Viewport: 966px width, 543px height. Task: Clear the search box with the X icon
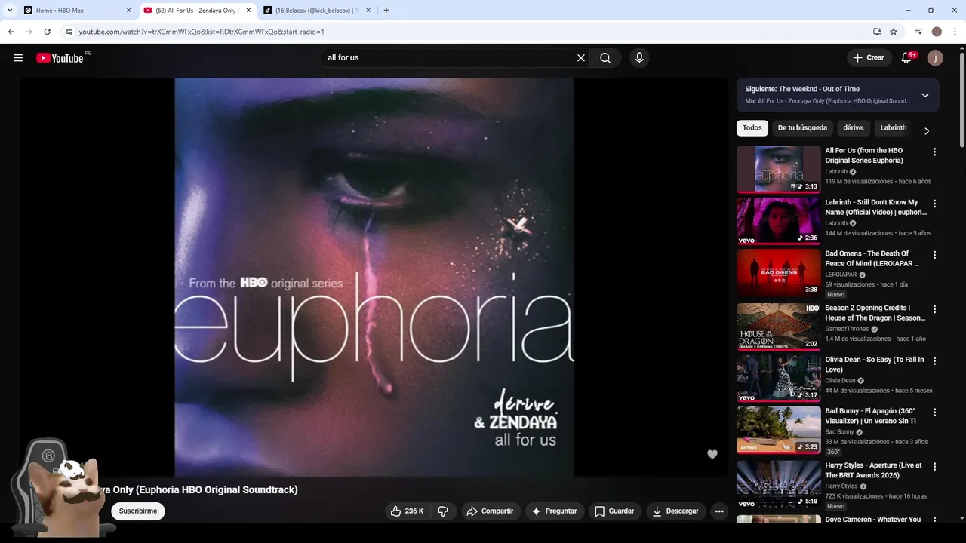581,58
